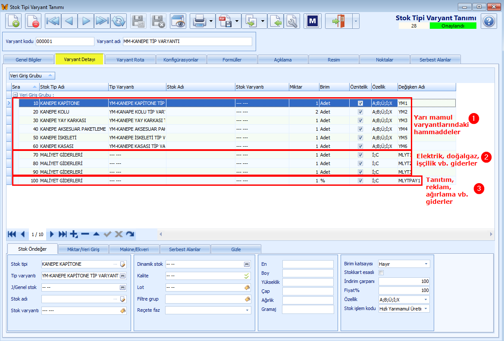Enable the Stokkart esaslı checkbox
This screenshot has height=341, width=504.
point(381,273)
